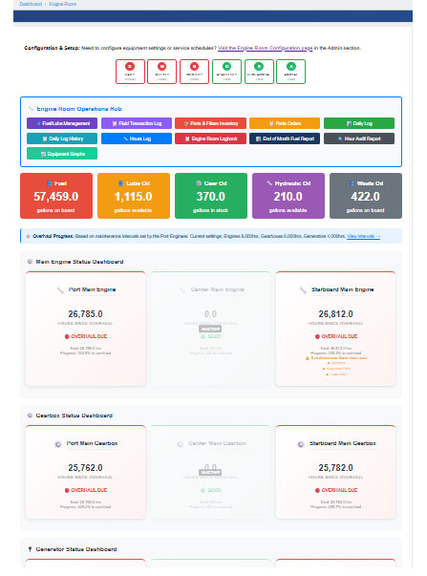Open Equipment Graphs
The width and height of the screenshot is (427, 576).
pos(62,154)
